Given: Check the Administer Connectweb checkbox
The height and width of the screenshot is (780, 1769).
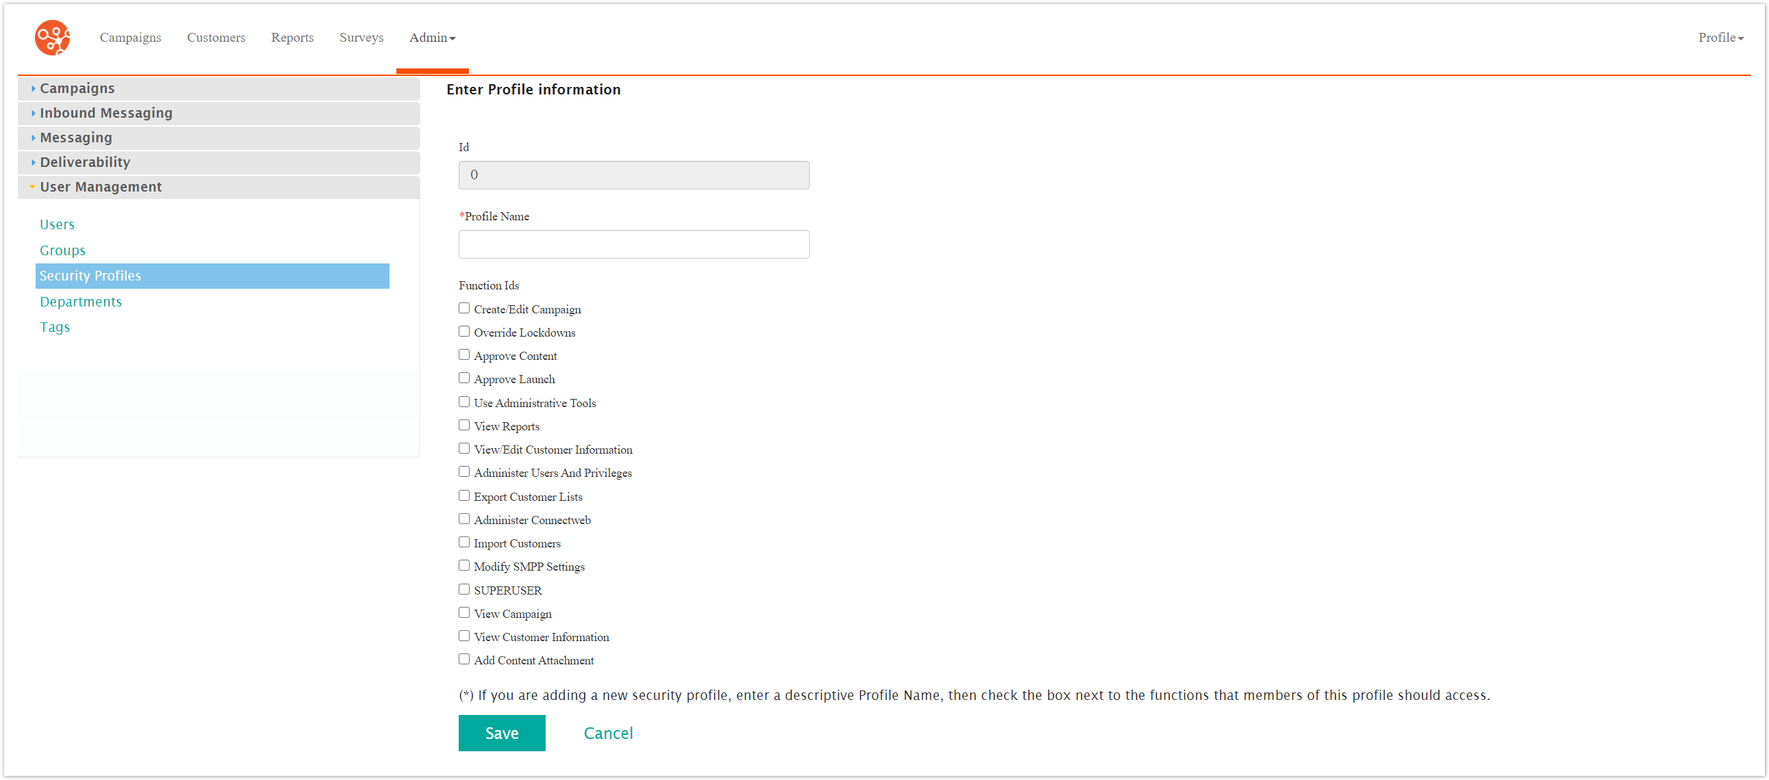Looking at the screenshot, I should coord(464,519).
